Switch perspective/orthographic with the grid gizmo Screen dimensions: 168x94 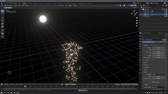click(x=137, y=26)
